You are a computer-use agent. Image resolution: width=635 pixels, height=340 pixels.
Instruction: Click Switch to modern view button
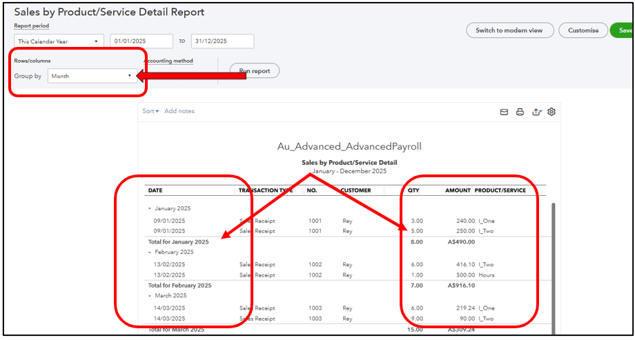tap(509, 30)
